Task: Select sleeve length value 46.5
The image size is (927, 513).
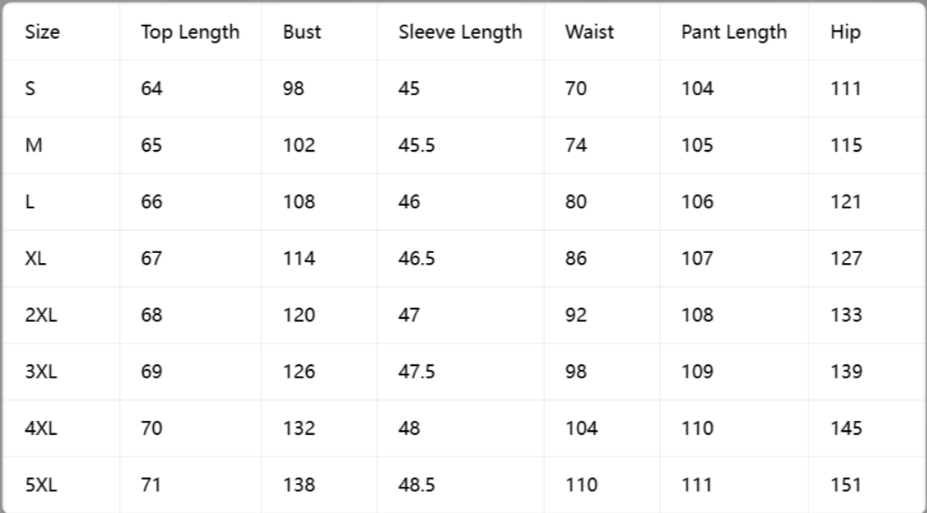Action: pos(416,258)
